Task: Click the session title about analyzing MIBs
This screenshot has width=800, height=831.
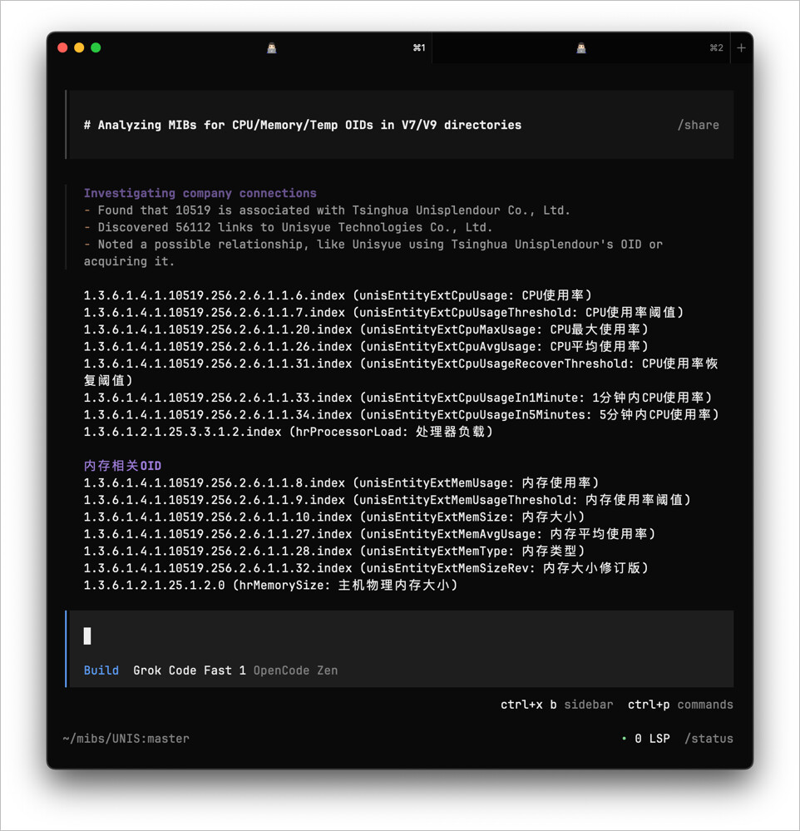Action: click(302, 125)
